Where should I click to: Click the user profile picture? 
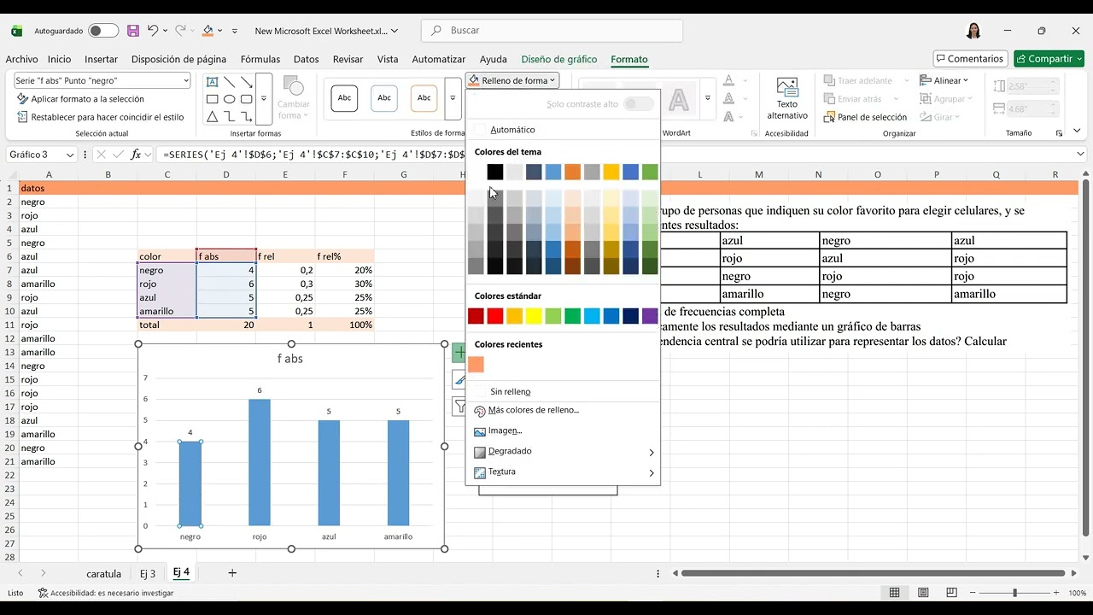[973, 31]
